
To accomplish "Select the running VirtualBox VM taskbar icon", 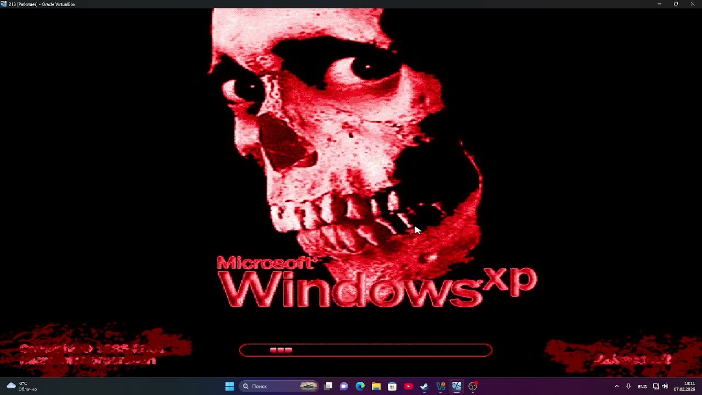I will 456,386.
